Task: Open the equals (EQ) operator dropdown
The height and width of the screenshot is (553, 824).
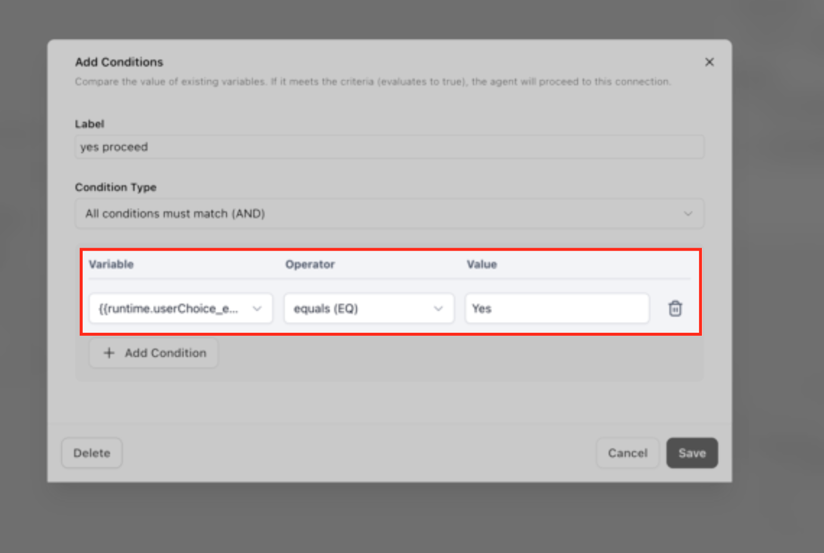Action: pyautogui.click(x=369, y=308)
